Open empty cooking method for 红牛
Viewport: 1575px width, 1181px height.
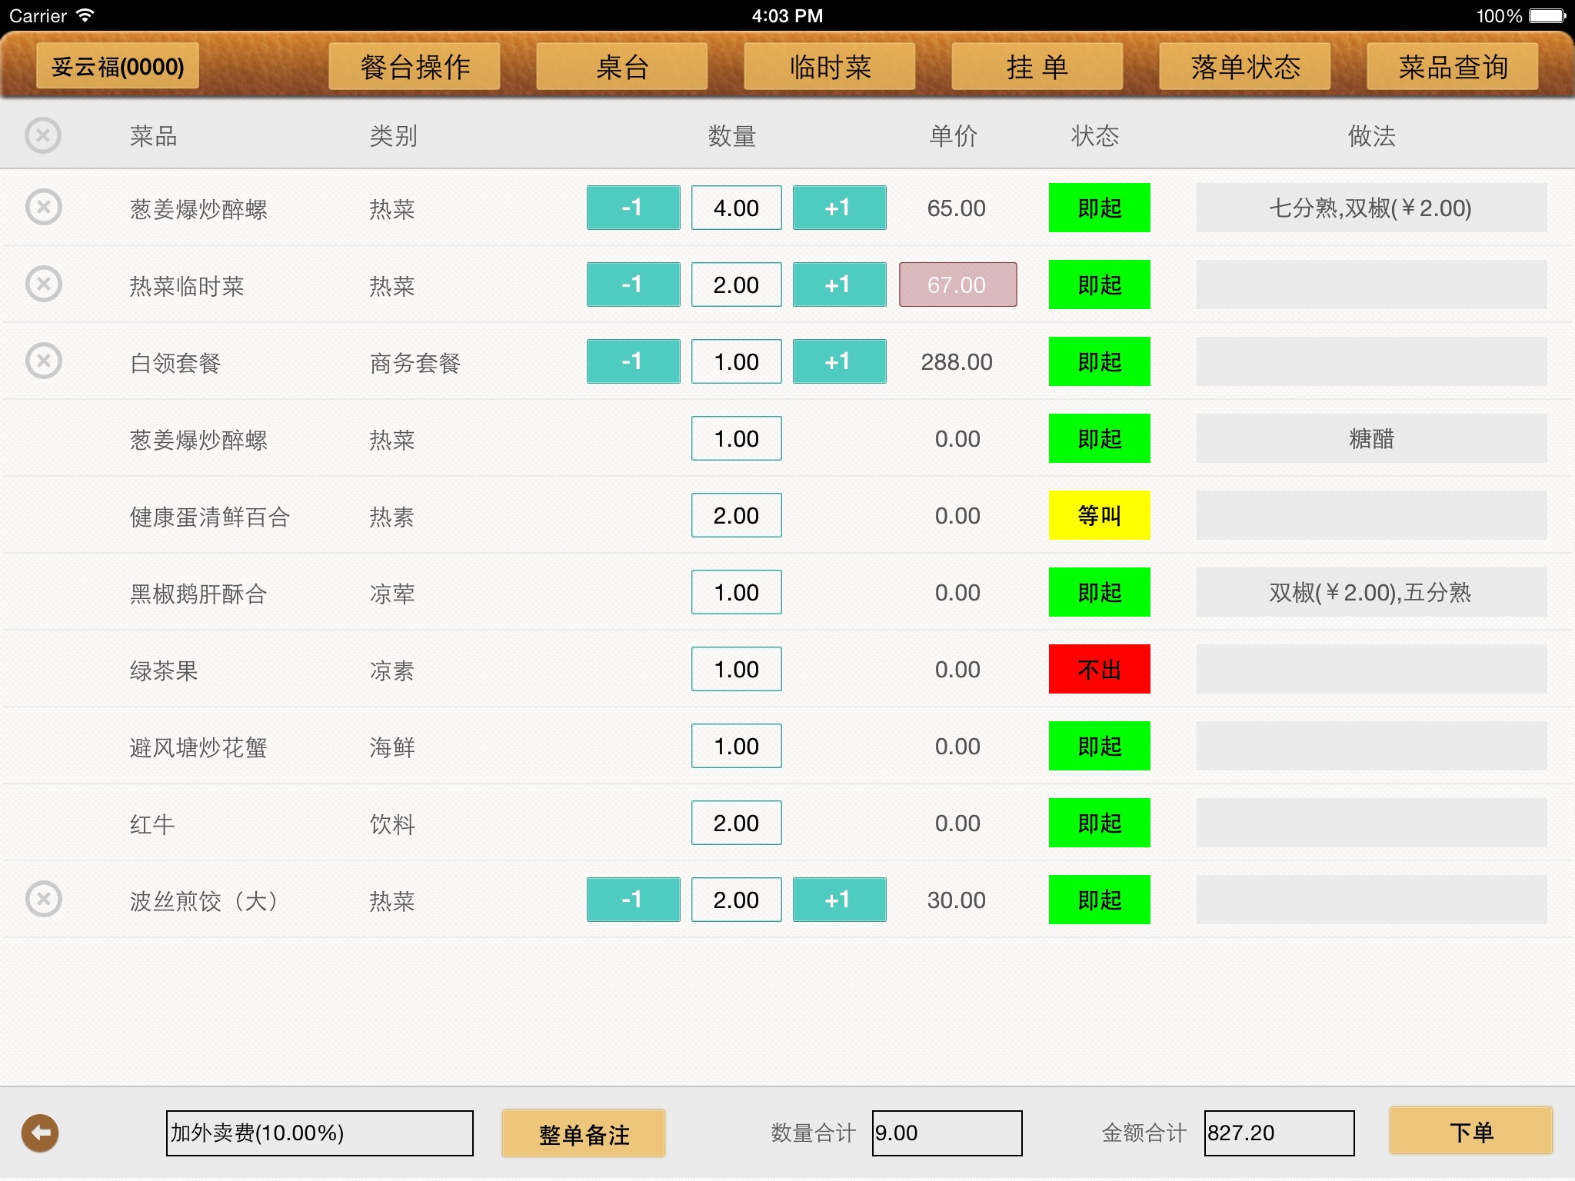tap(1371, 823)
